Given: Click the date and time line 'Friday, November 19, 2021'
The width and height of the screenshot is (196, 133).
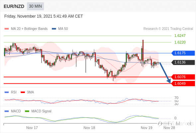Looking at the screenshot, I should [44, 16].
